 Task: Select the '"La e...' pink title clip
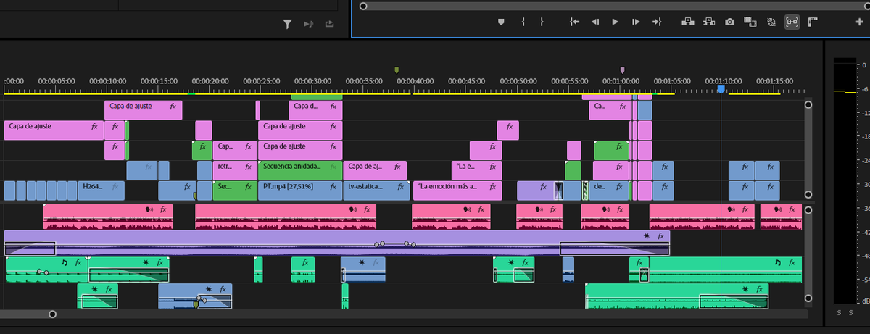coord(476,170)
